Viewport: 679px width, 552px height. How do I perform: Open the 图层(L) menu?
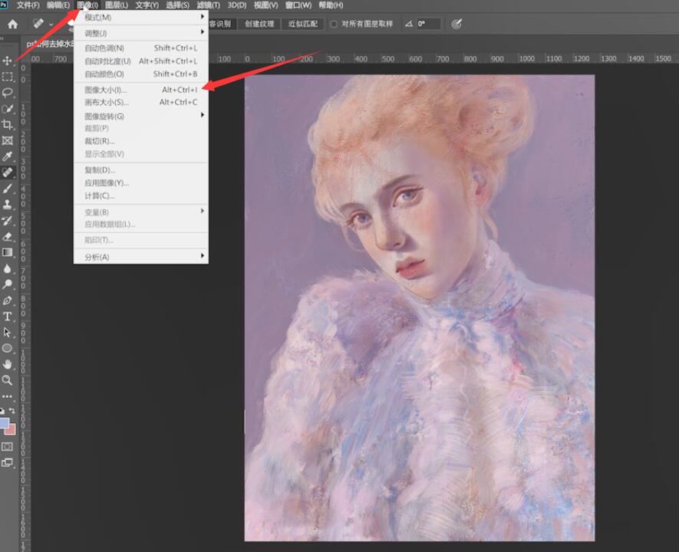(117, 5)
